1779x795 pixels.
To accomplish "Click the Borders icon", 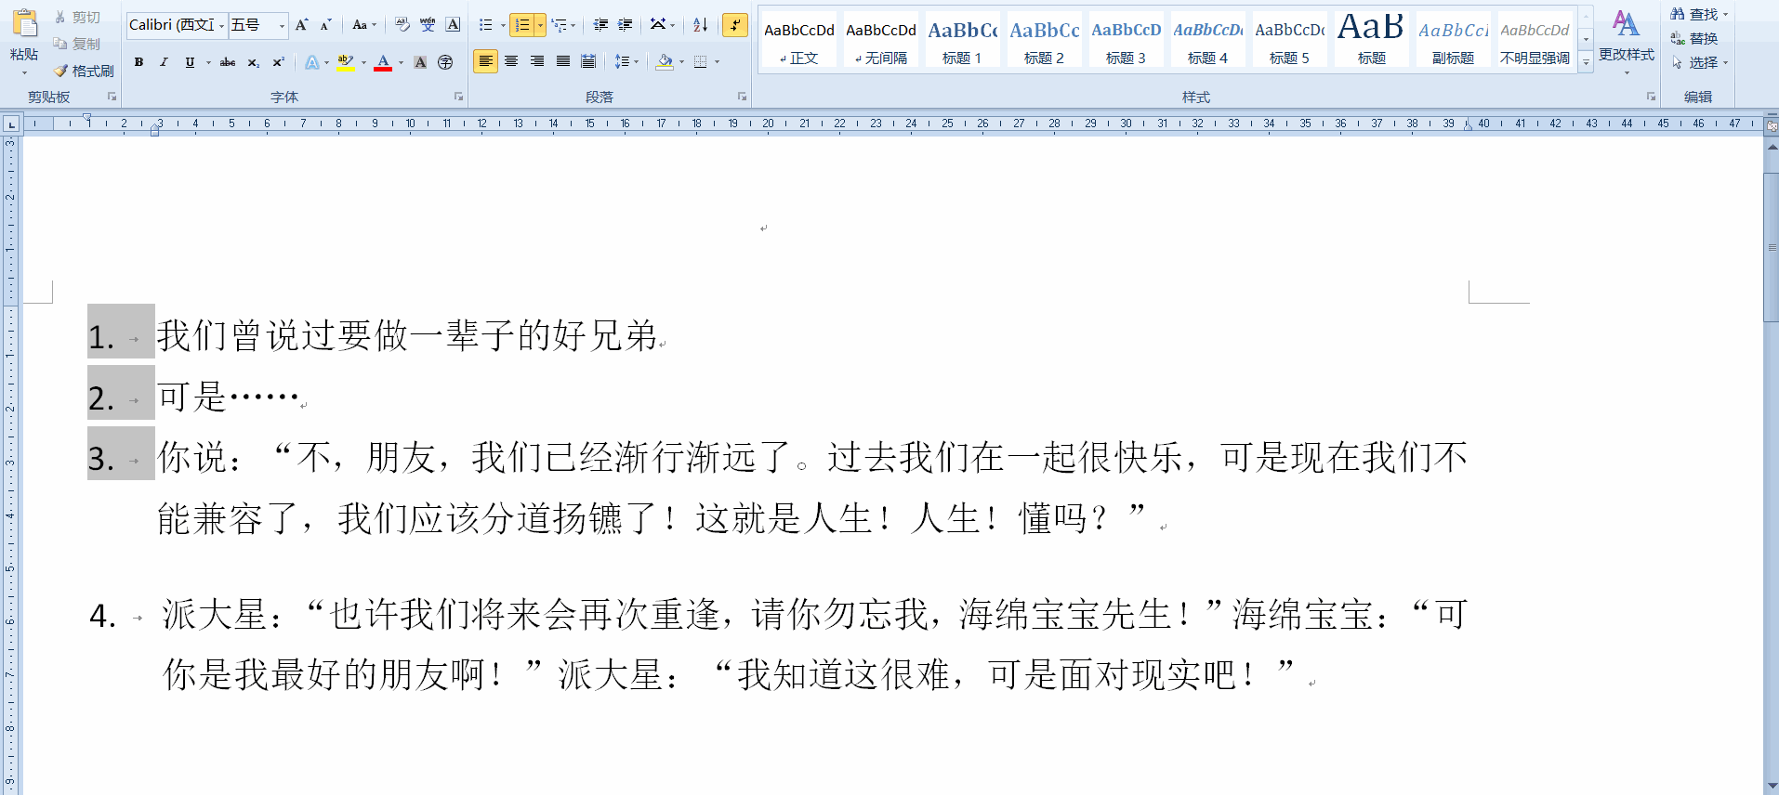I will (701, 62).
